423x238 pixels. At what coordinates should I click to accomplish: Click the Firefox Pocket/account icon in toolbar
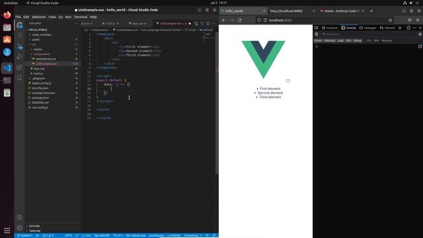(x=410, y=20)
